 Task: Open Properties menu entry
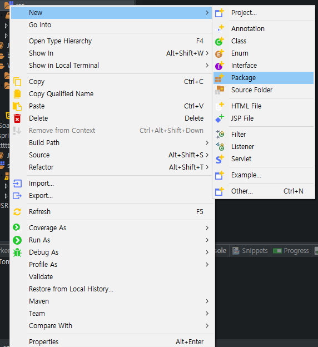[112, 341]
